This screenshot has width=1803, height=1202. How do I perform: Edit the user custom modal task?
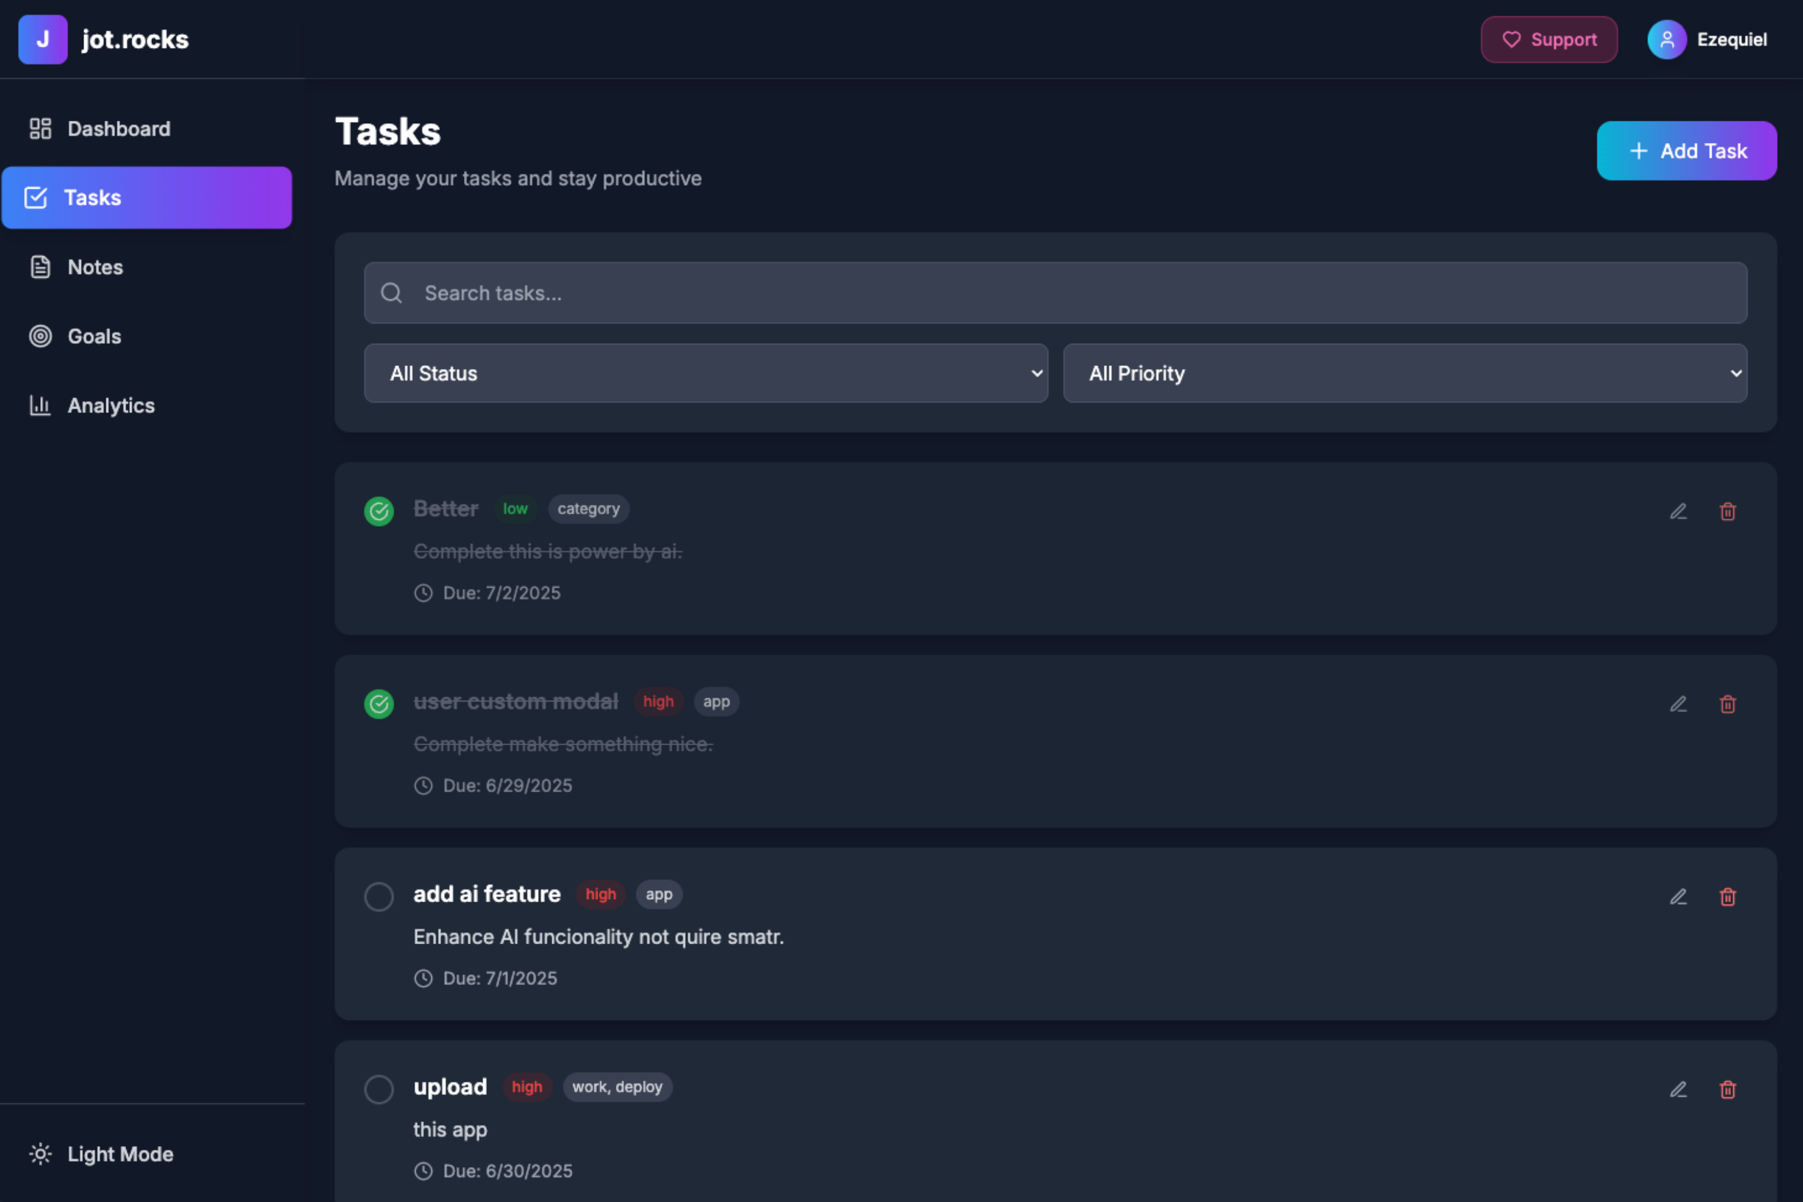[x=1678, y=704]
